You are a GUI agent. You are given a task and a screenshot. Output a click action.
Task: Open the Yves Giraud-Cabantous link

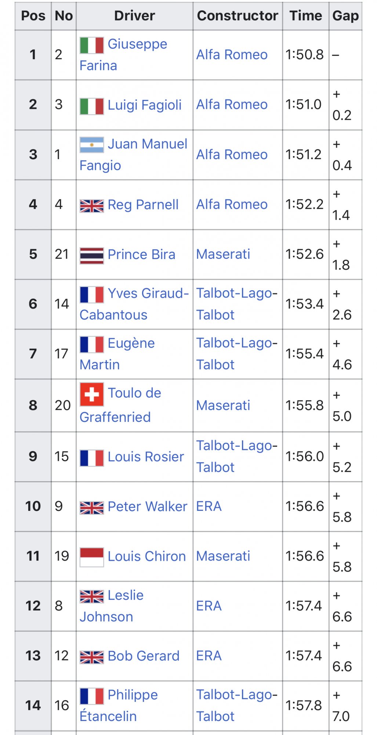click(x=134, y=304)
